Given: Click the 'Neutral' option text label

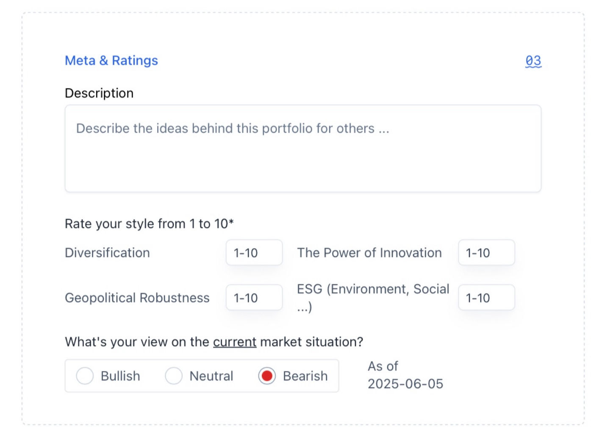Looking at the screenshot, I should pyautogui.click(x=211, y=376).
